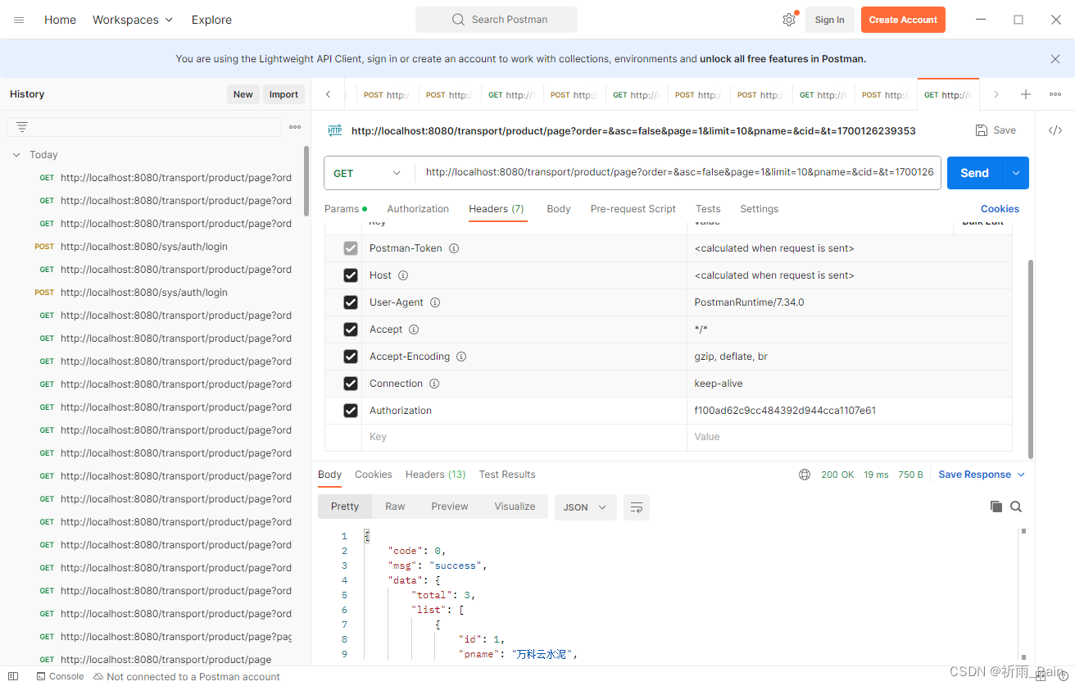Viewport: 1075px width, 686px height.
Task: Open the Workspaces dropdown
Action: click(133, 20)
